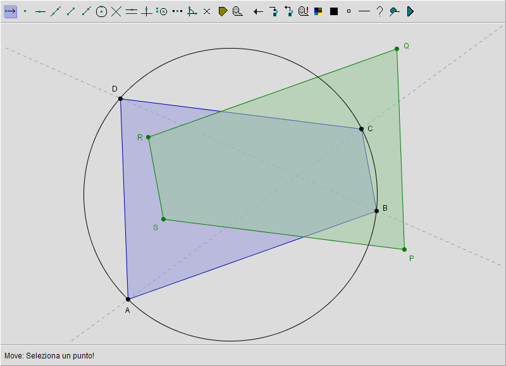Select the Hide objects ghost tool
The image size is (506, 366).
pos(238,11)
